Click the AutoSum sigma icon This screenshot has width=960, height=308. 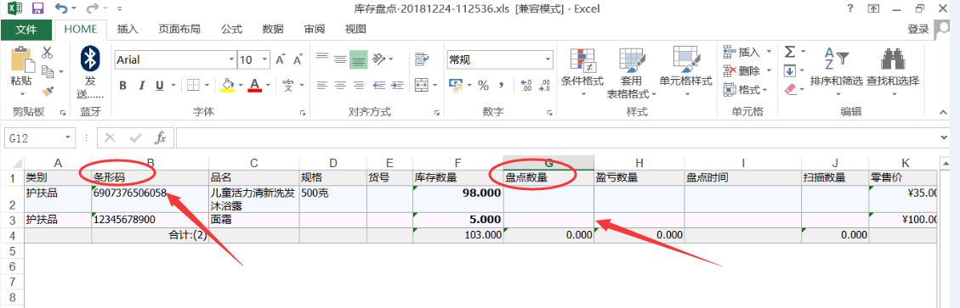pyautogui.click(x=790, y=52)
